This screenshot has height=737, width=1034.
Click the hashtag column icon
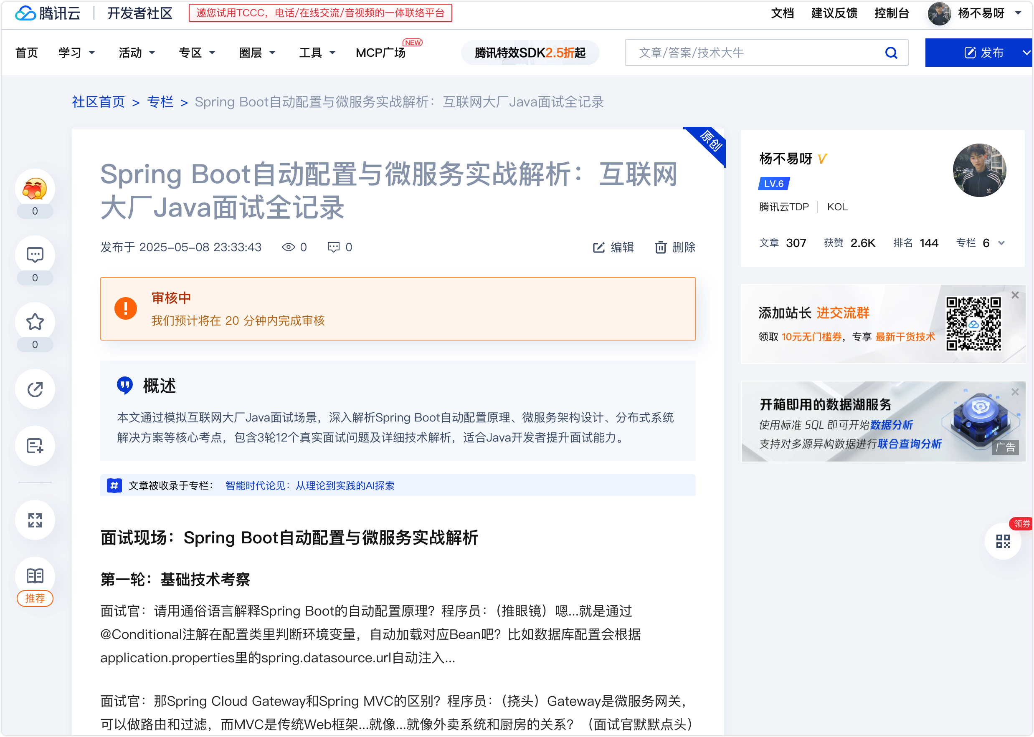click(114, 486)
